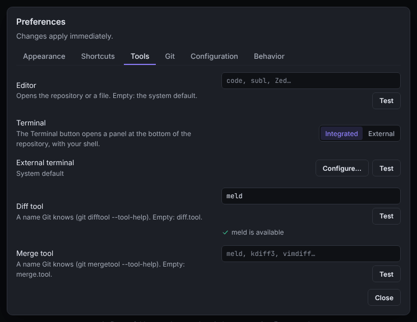Click the 'System default' value text
Screen dimensions: 417x322
(x=40, y=174)
